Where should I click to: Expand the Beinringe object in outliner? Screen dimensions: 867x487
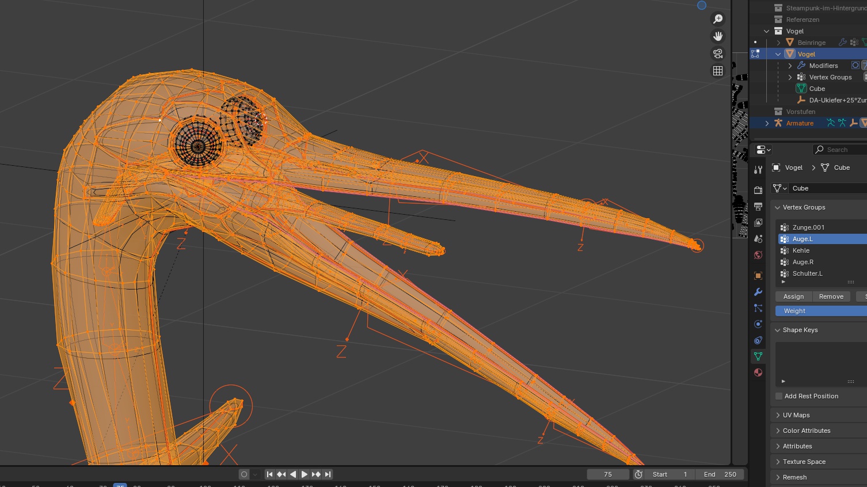pos(778,43)
